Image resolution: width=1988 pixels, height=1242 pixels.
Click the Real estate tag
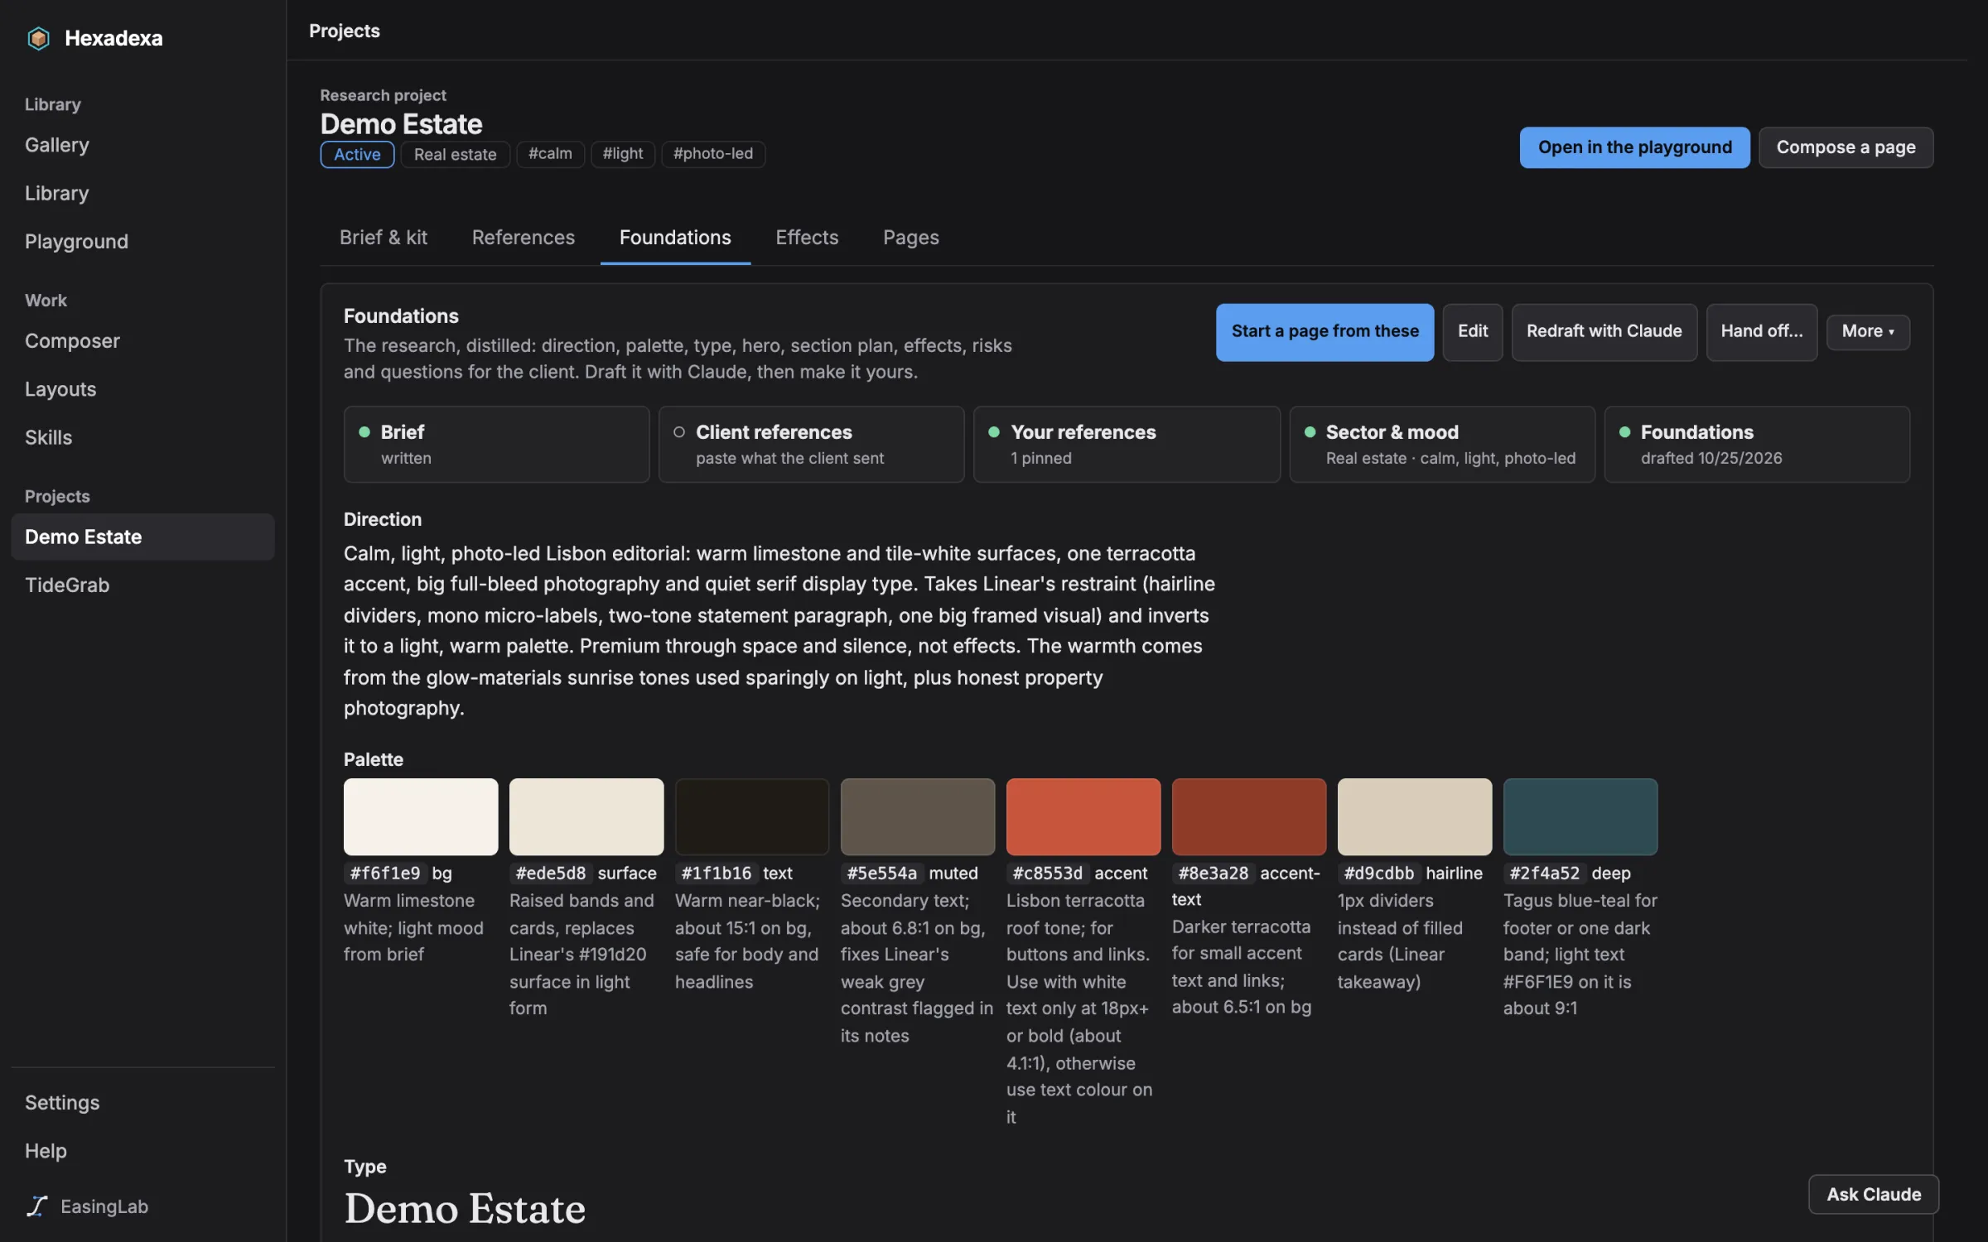coord(455,154)
